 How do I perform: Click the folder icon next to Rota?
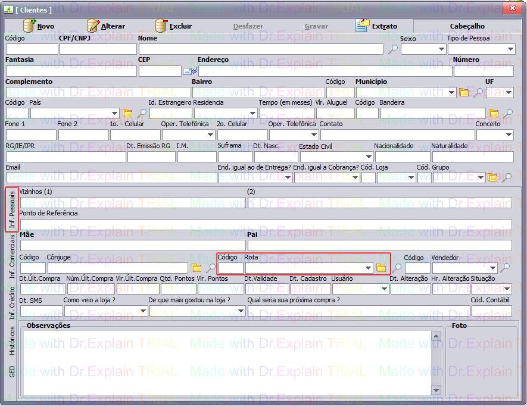tap(381, 268)
